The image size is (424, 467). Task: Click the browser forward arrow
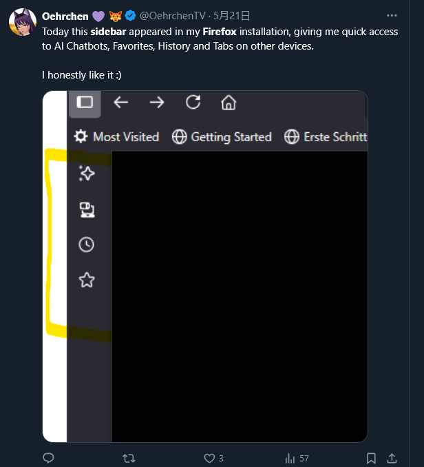pos(157,103)
